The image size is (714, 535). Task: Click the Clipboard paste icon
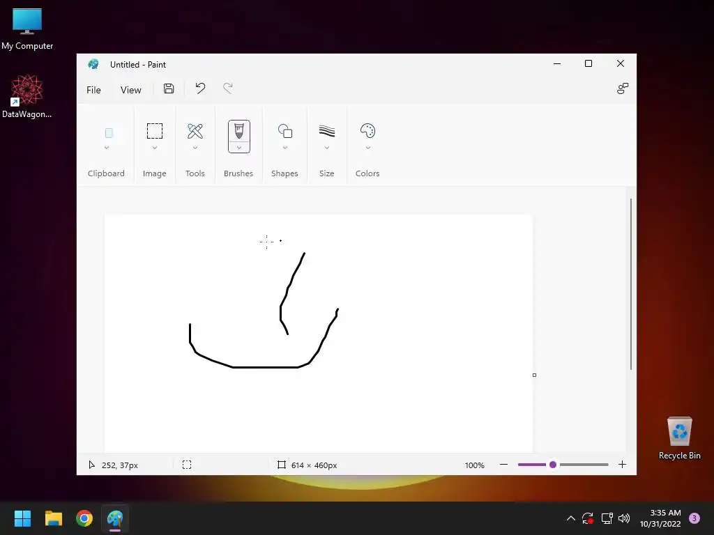point(109,133)
